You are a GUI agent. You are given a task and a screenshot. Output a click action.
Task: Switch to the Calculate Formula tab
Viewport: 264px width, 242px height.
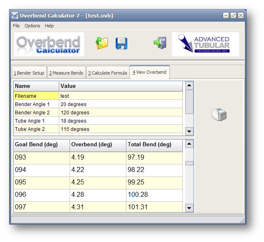coord(108,73)
